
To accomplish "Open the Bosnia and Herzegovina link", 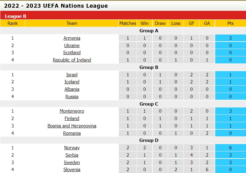I will (72, 126).
